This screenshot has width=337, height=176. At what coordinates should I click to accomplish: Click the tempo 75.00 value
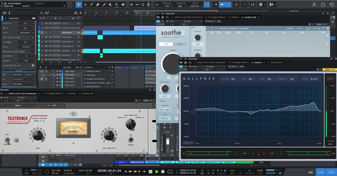259,170
